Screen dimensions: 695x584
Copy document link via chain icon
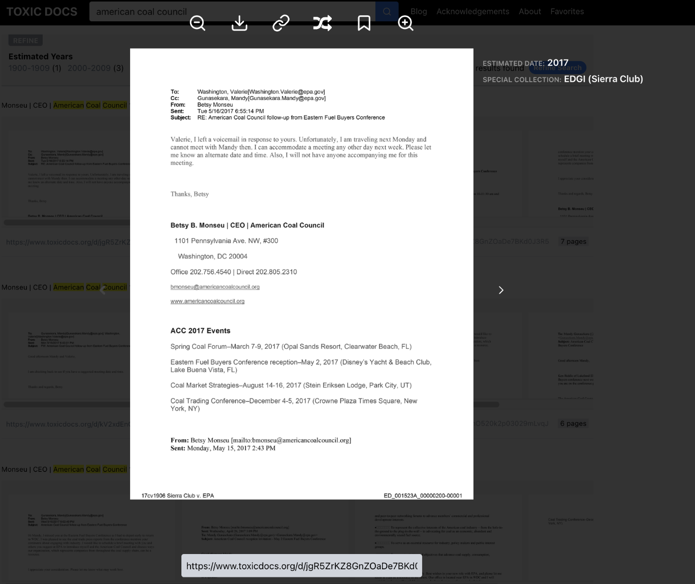point(281,23)
